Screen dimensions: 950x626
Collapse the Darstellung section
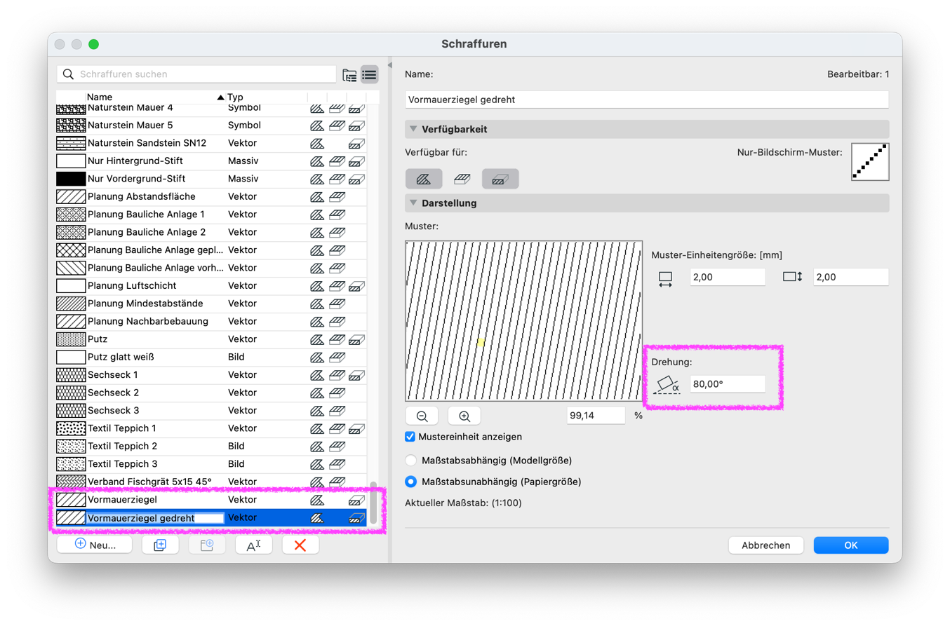414,203
